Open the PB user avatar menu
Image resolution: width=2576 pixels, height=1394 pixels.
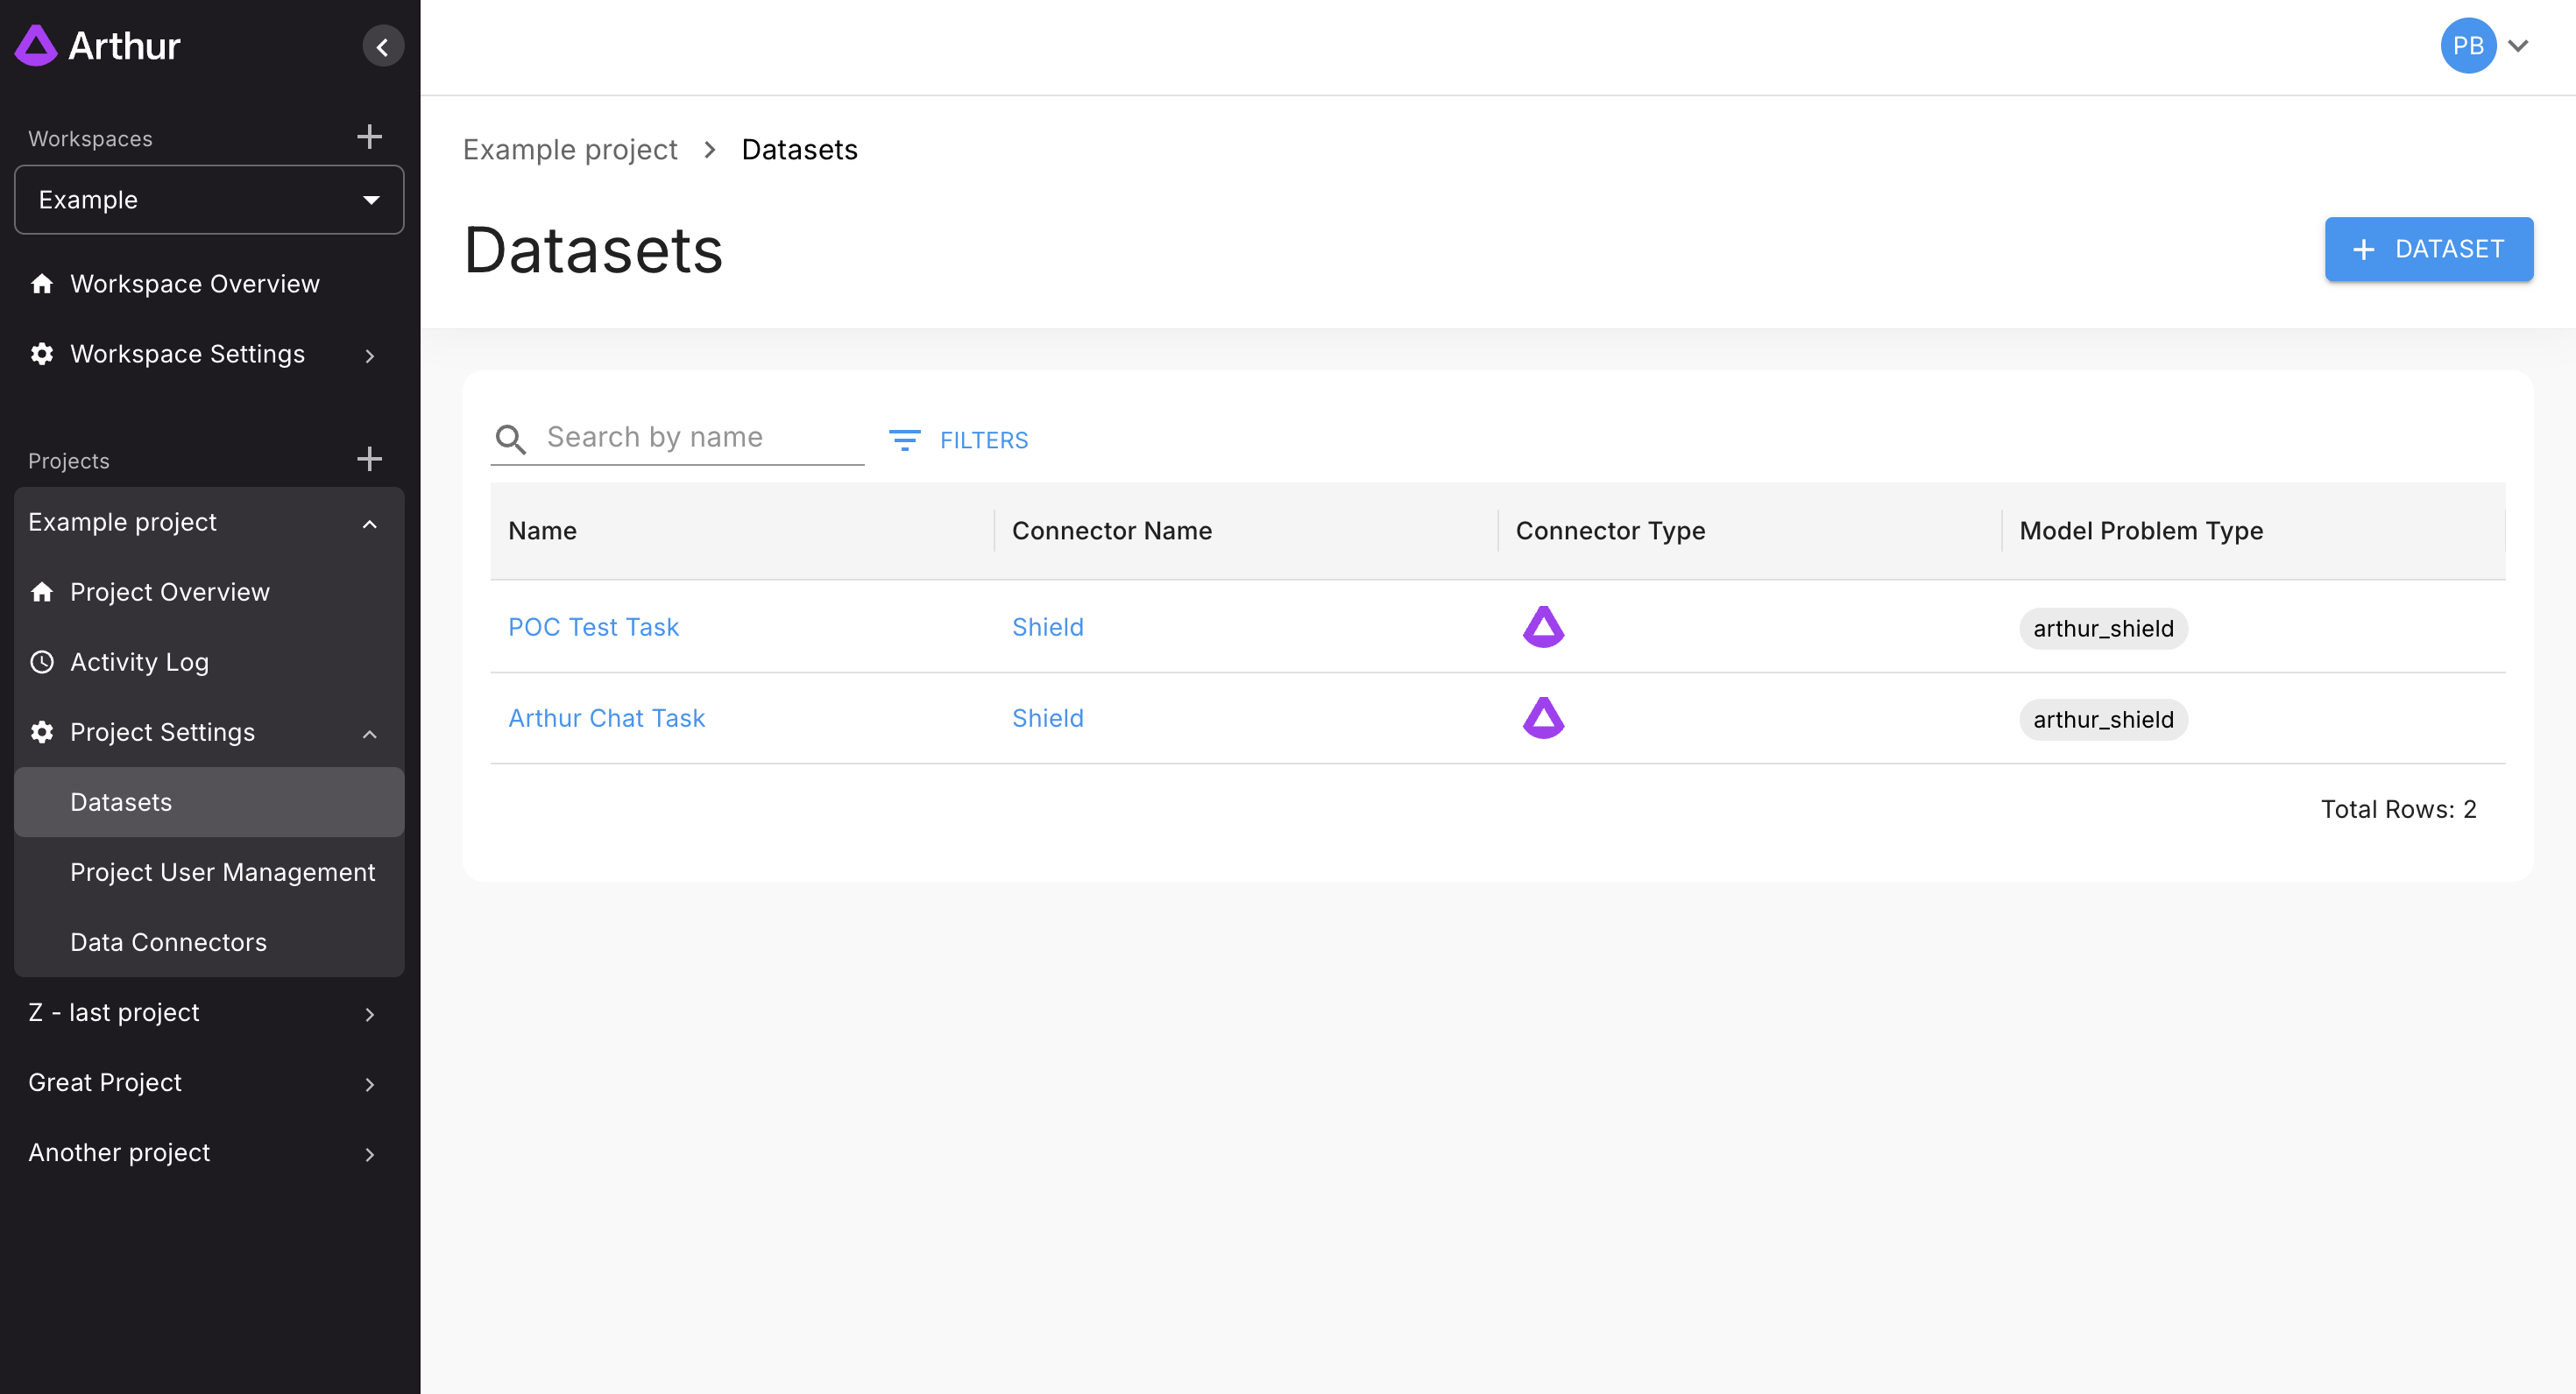2467,46
